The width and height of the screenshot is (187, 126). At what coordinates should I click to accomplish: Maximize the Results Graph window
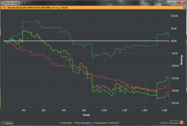click(x=175, y=2)
